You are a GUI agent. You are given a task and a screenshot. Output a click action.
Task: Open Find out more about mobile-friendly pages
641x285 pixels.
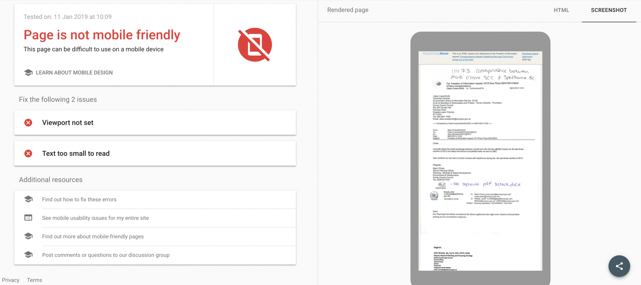click(93, 236)
